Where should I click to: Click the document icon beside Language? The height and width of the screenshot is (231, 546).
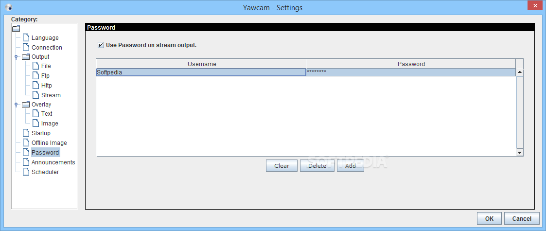[26, 37]
